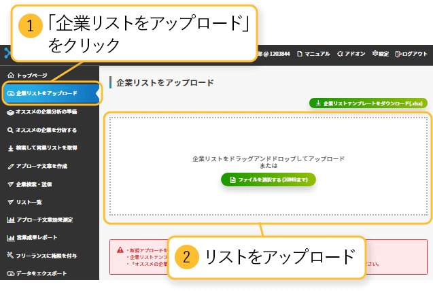The image size is (433, 291).
Task: Click the exit icon beside ログアウト
Action: (398, 54)
